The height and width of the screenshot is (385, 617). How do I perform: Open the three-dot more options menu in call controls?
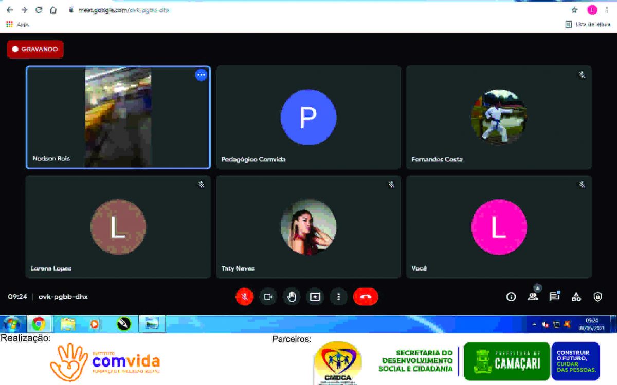pyautogui.click(x=338, y=297)
